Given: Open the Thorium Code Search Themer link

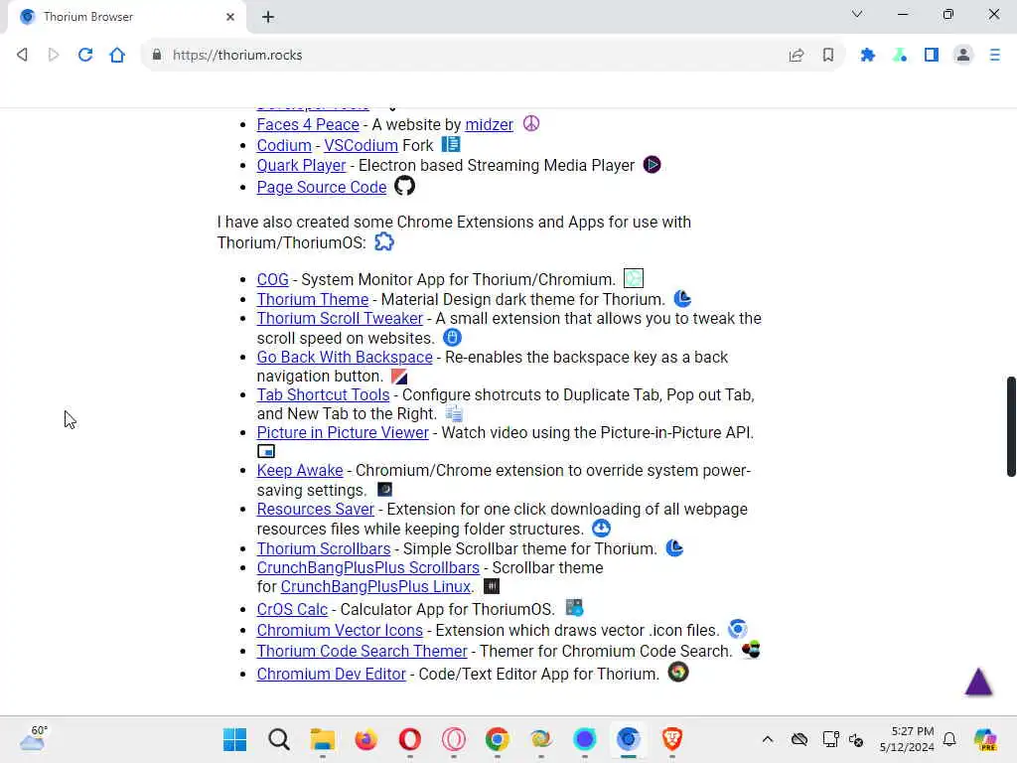Looking at the screenshot, I should pyautogui.click(x=362, y=652).
